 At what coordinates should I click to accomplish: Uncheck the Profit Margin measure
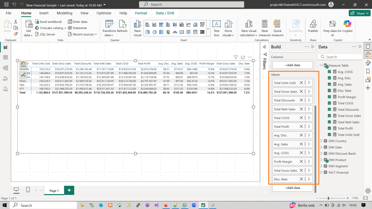pyautogui.click(x=329, y=97)
